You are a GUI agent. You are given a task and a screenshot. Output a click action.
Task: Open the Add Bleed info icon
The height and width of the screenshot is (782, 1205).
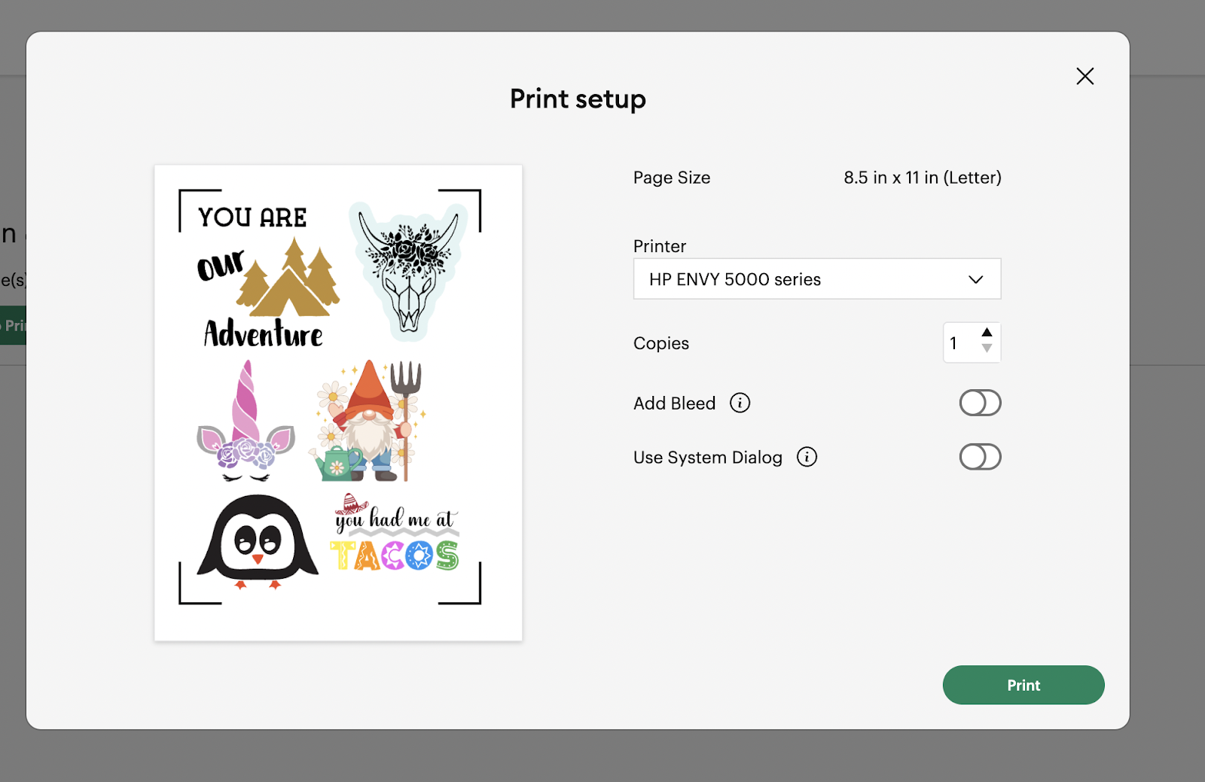[740, 403]
